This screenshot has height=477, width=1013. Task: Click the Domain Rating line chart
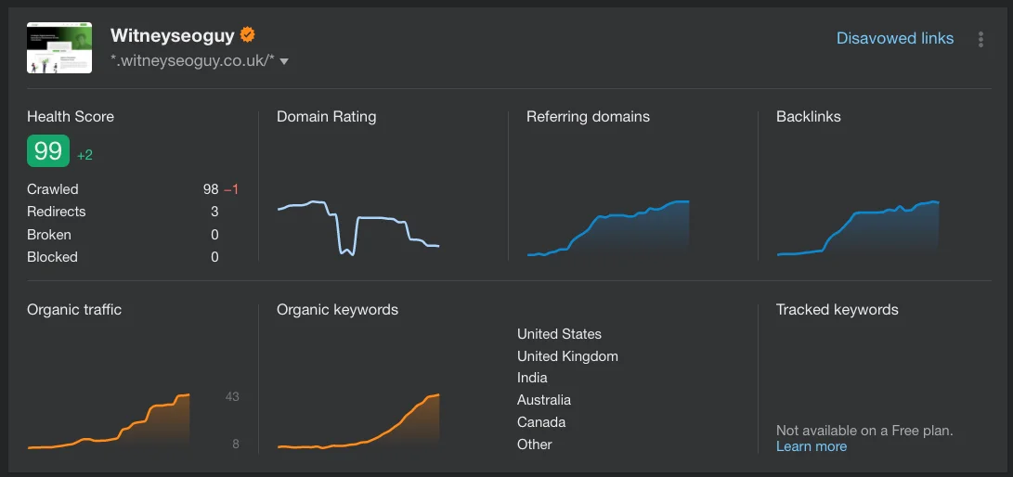[x=357, y=228]
